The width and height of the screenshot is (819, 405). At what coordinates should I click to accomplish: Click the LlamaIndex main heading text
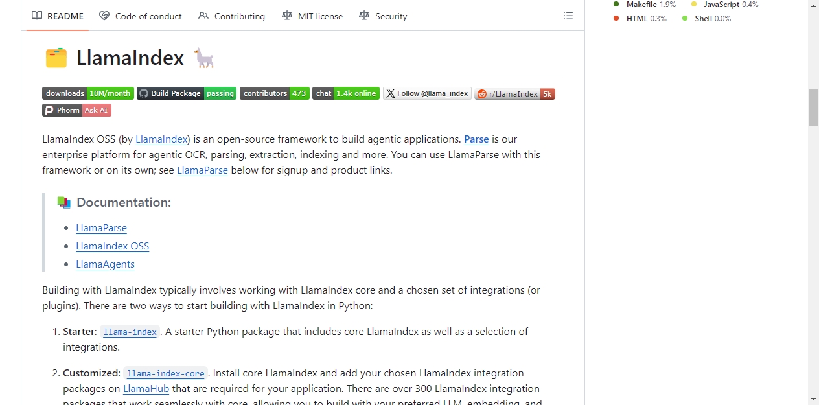130,58
